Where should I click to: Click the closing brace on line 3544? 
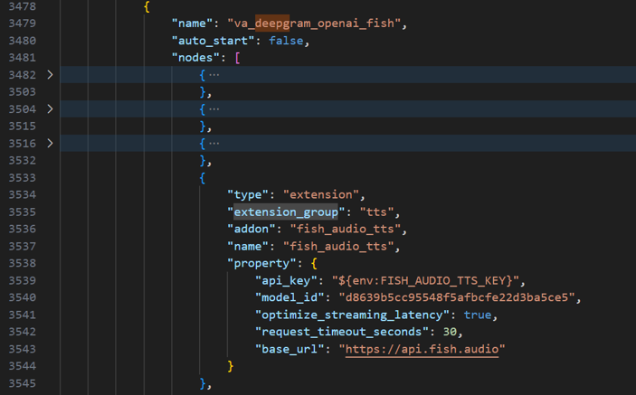pos(231,366)
